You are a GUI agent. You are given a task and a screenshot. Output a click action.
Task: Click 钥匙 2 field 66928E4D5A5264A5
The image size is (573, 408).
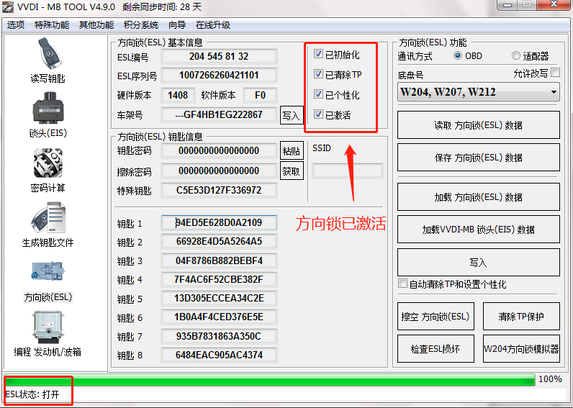(219, 242)
